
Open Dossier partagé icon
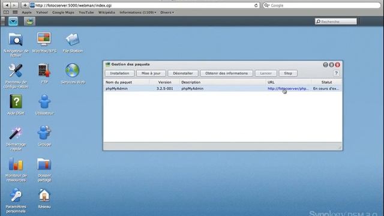click(44, 164)
